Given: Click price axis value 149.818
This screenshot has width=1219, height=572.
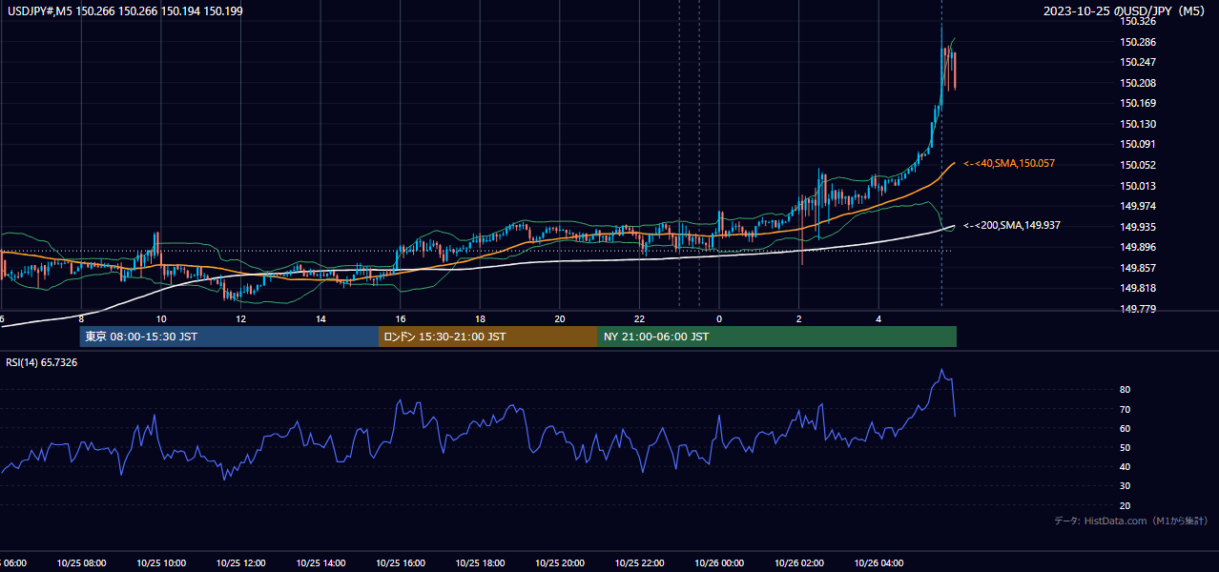Looking at the screenshot, I should [1138, 288].
